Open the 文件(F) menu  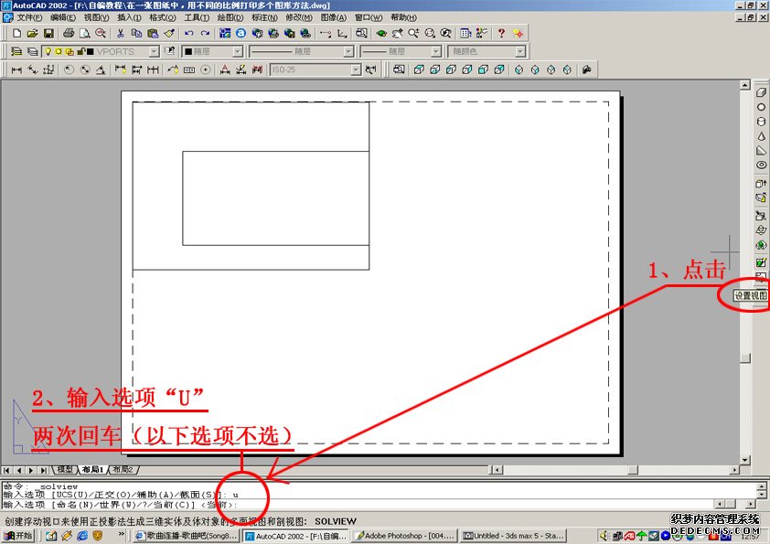(29, 17)
